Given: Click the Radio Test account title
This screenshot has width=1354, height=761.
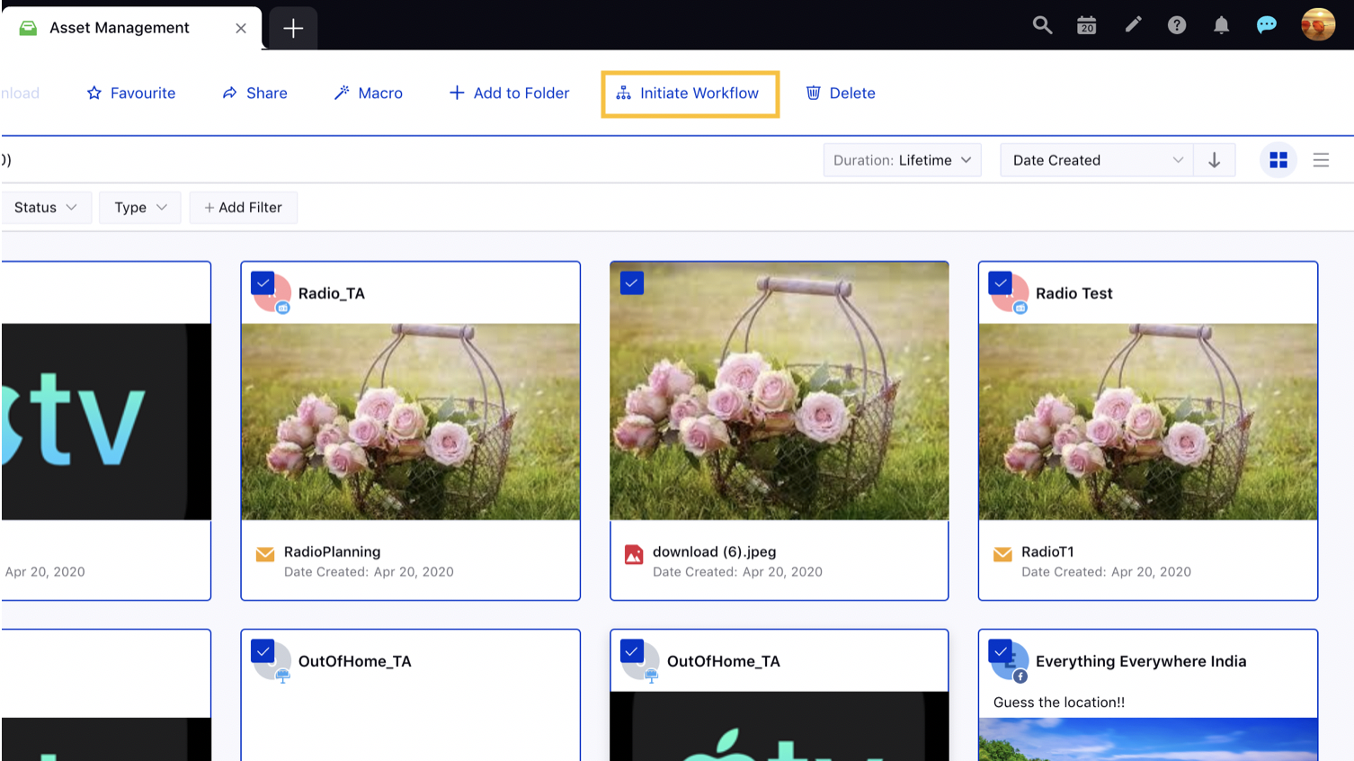Looking at the screenshot, I should coord(1073,293).
